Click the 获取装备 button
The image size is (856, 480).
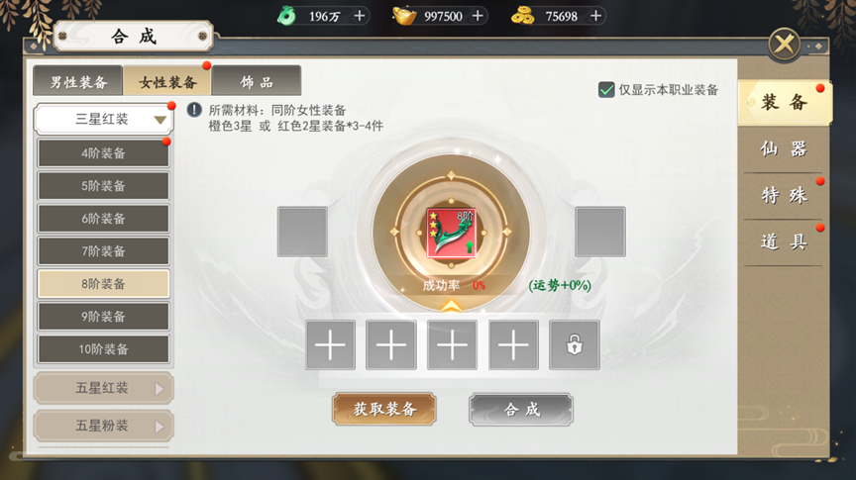pyautogui.click(x=384, y=409)
